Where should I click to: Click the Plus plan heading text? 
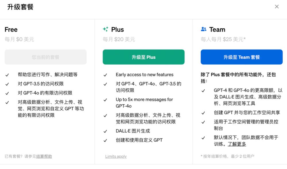coord(118,29)
